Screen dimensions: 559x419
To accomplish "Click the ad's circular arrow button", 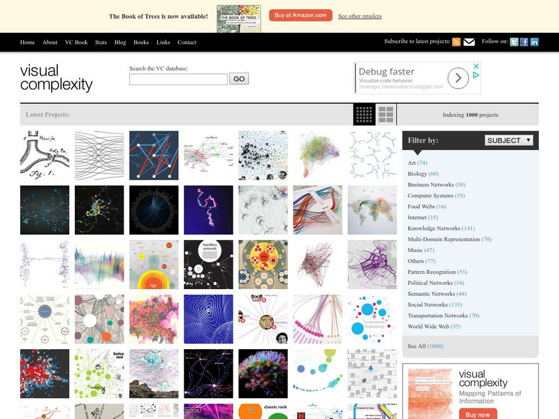I will coord(458,78).
